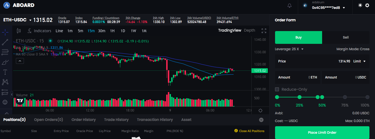Enable the Reduce-Only checkbox
Screen dimensions: 375x139
tap(277, 89)
